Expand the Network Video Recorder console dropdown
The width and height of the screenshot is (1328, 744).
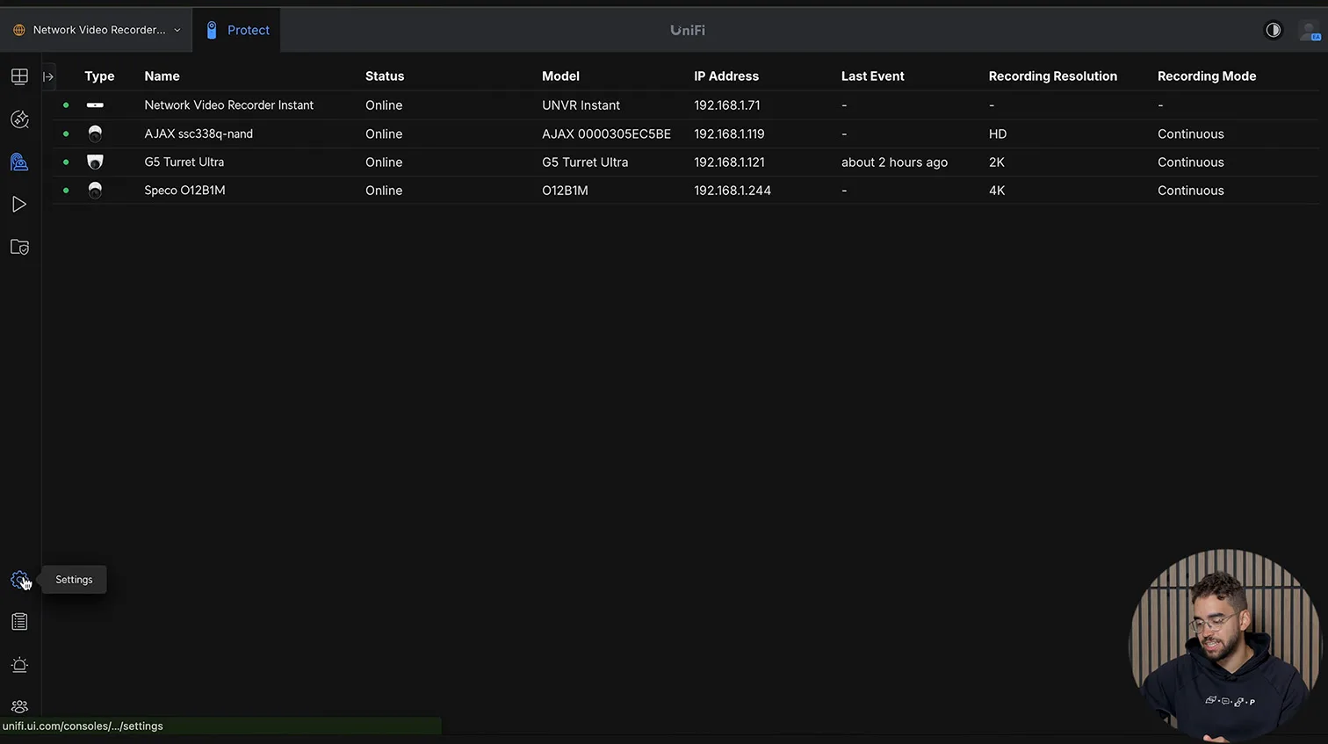click(97, 30)
